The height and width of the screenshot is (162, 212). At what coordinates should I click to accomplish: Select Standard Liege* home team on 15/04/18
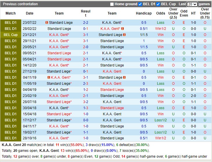coord(59,114)
